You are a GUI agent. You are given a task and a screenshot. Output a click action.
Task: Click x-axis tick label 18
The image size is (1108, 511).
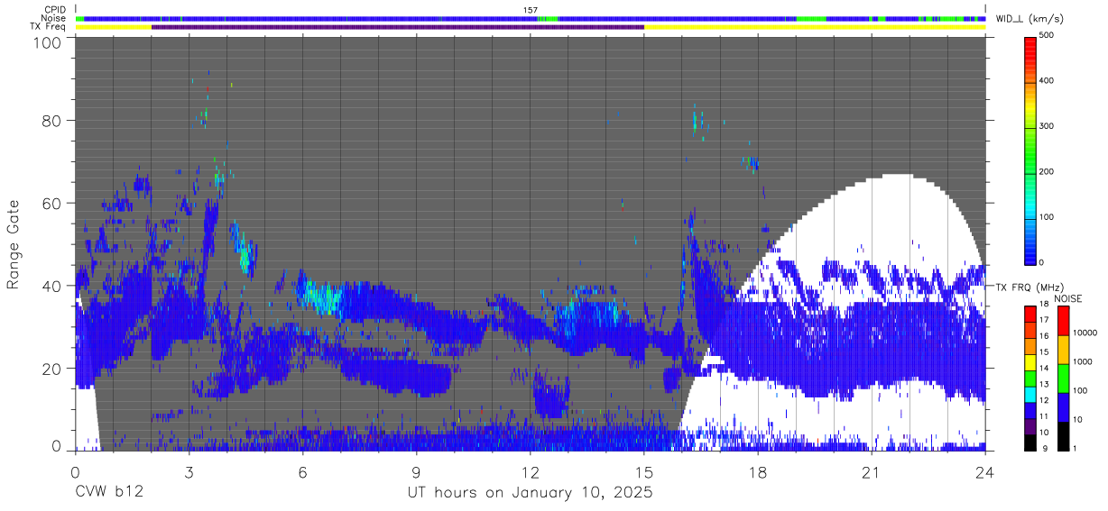[758, 470]
